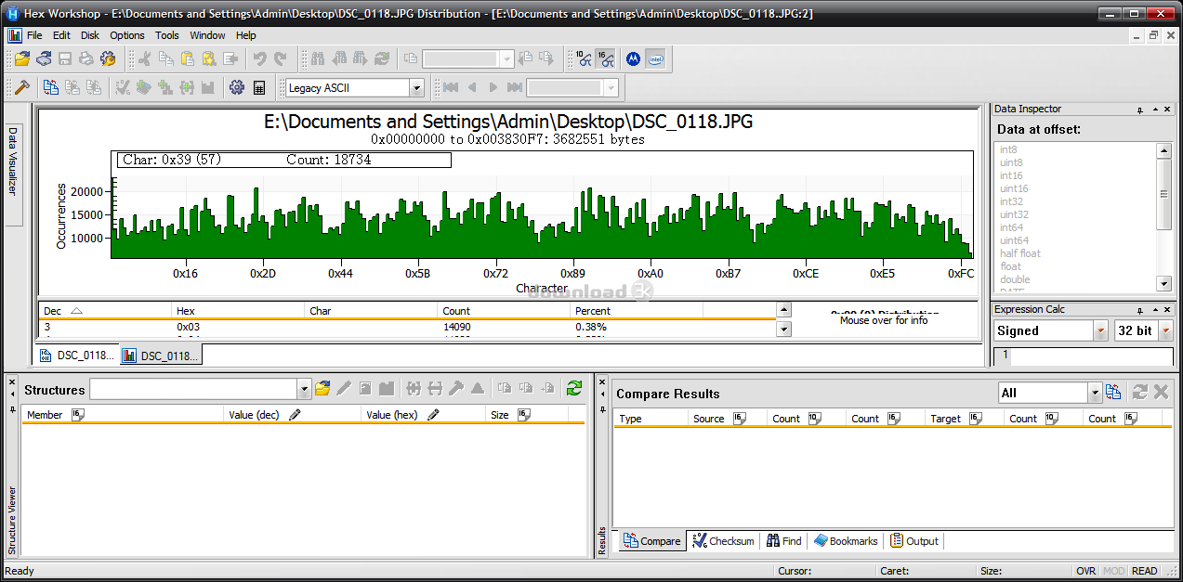Switch to the Find results tab
The height and width of the screenshot is (582, 1183).
pyautogui.click(x=783, y=541)
